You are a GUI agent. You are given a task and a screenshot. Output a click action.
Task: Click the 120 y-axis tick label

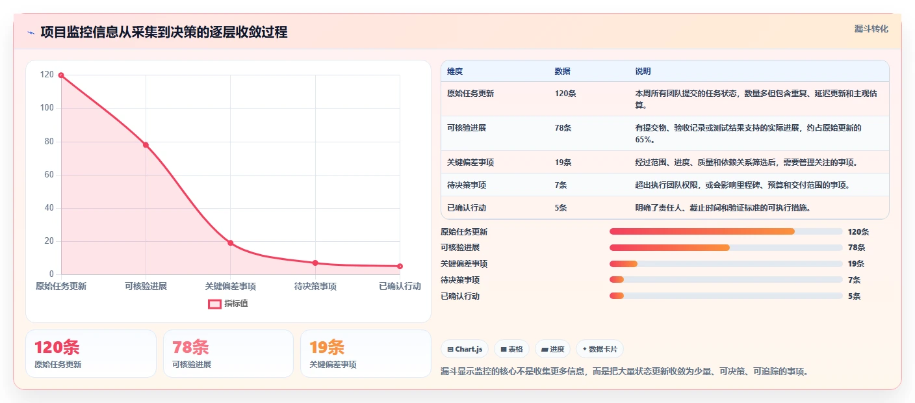[47, 75]
